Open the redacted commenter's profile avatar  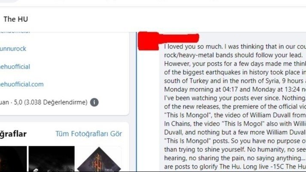148,41
